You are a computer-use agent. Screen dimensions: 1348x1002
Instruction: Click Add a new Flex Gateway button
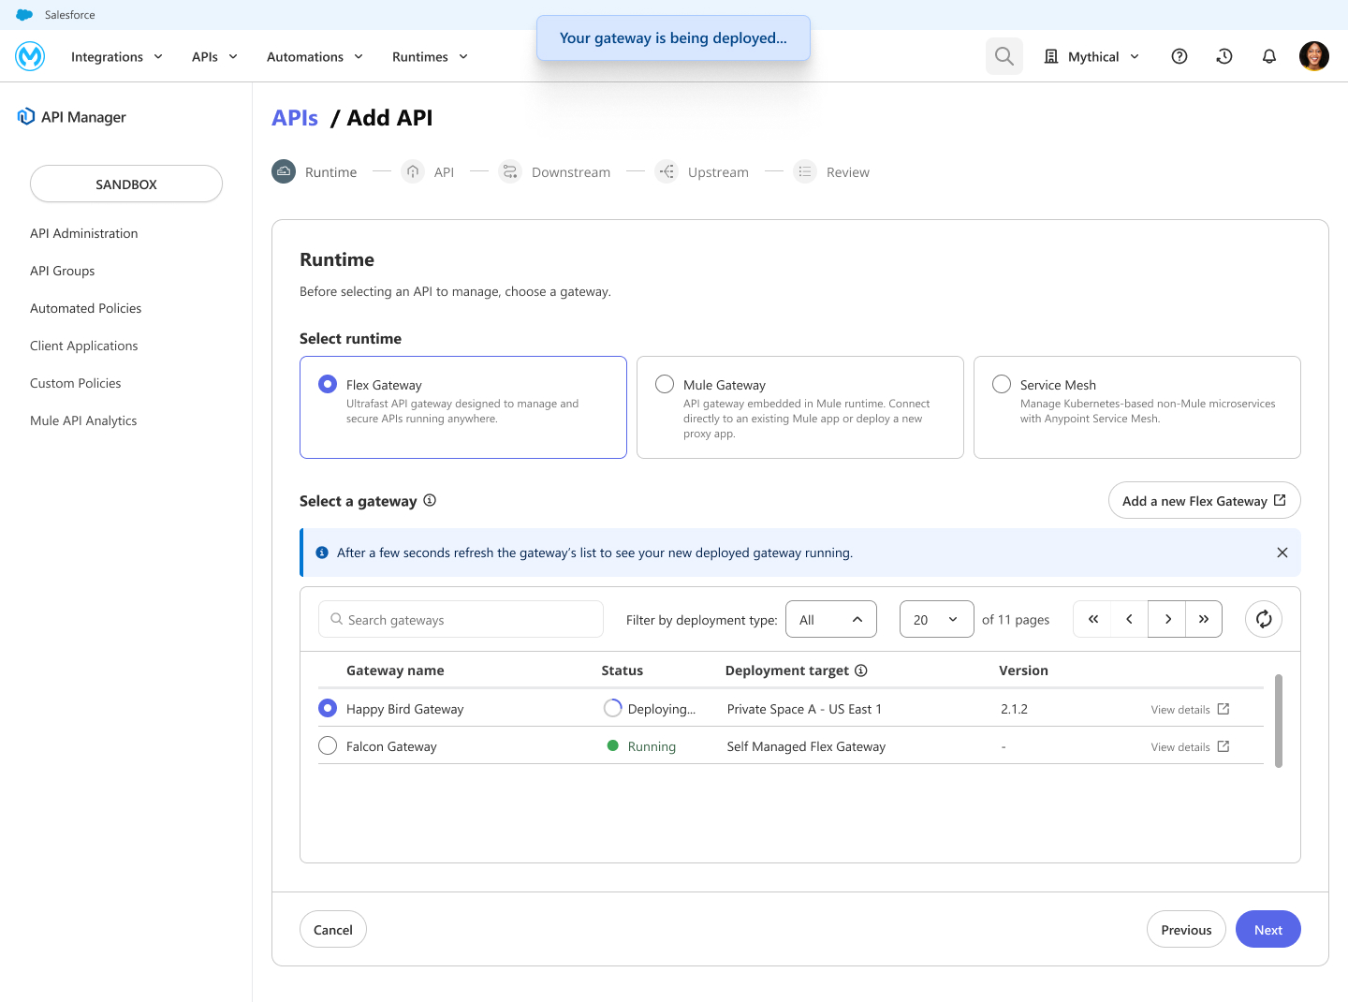[x=1205, y=500]
